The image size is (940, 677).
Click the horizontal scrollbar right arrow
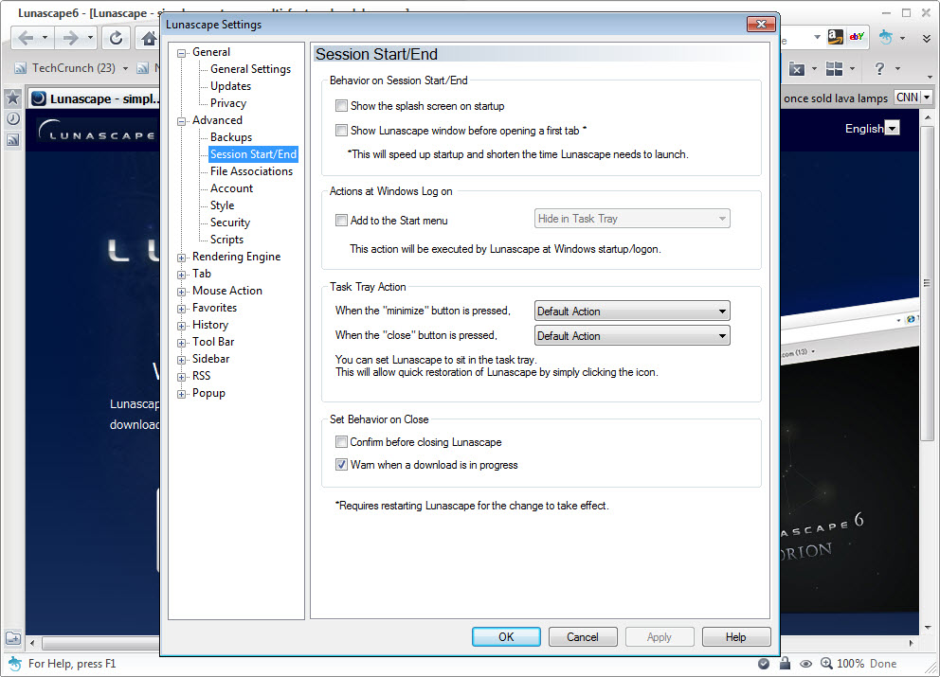coord(912,644)
